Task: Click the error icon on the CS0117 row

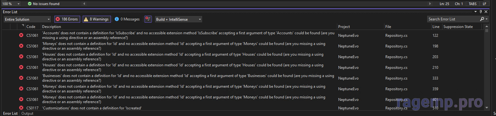Action: pos(21,108)
